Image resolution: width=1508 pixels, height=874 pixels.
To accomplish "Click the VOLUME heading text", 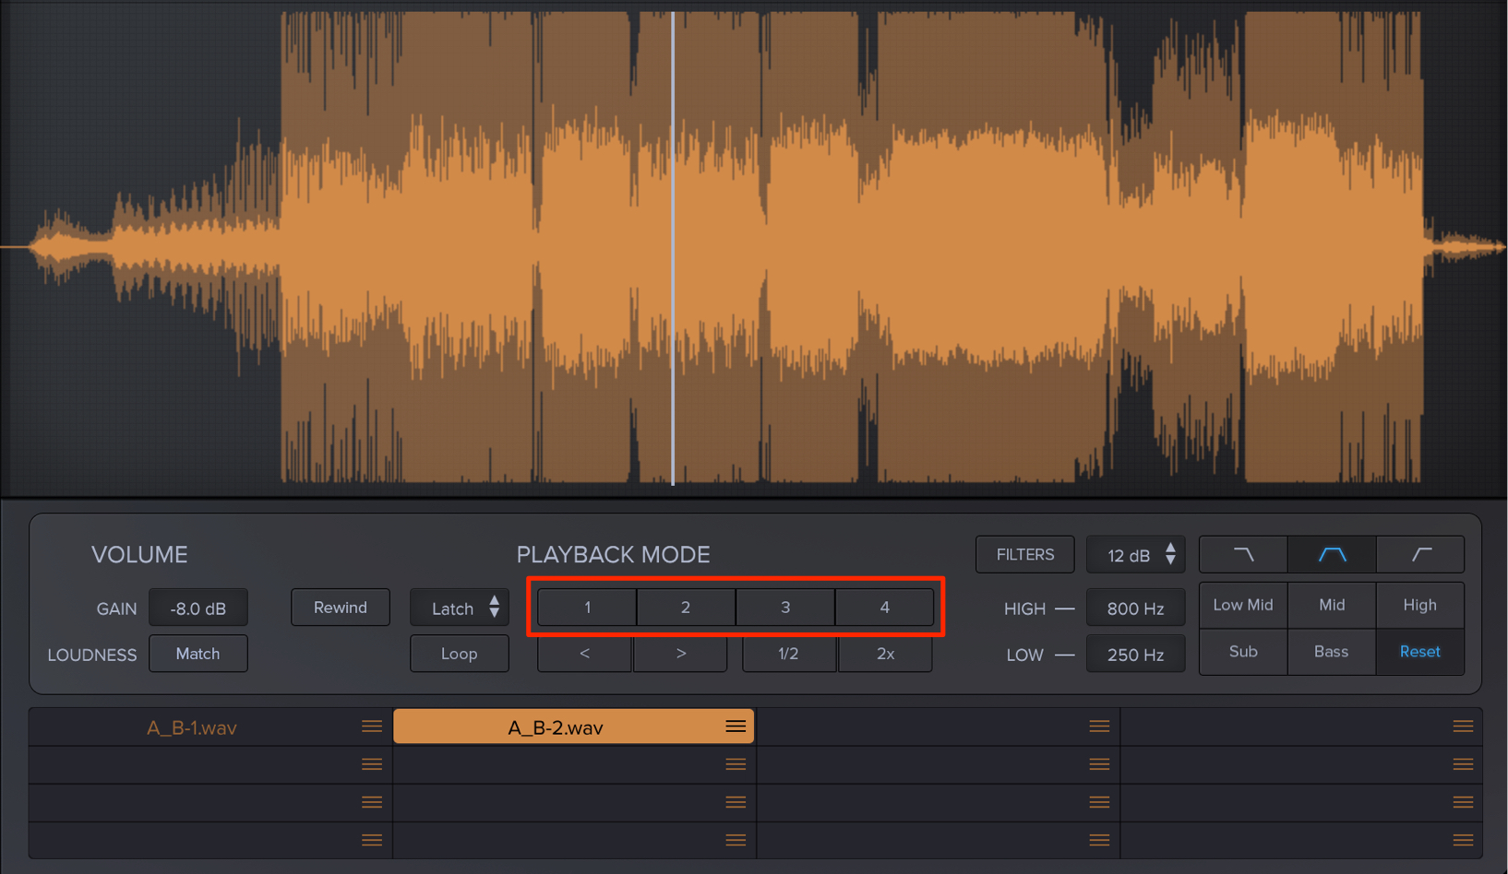I will (x=139, y=555).
